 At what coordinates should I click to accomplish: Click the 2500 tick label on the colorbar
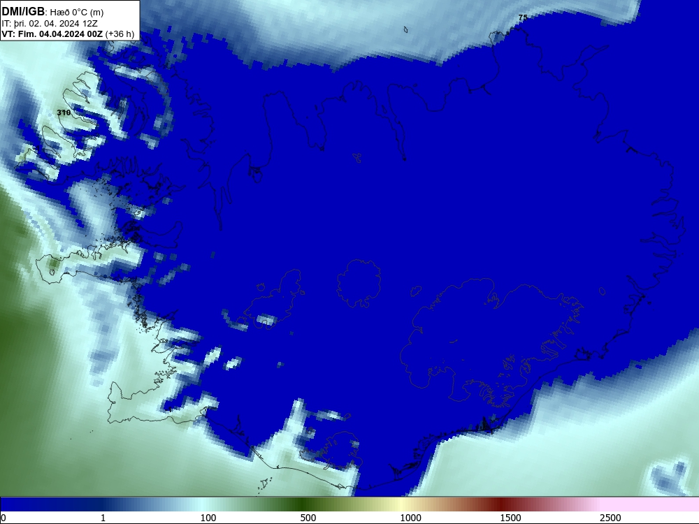[x=610, y=518]
